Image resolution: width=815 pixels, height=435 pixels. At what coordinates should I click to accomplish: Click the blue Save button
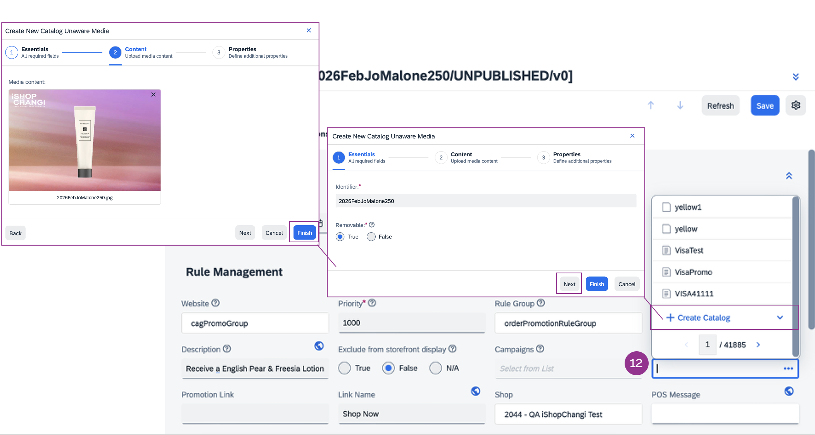coord(765,105)
